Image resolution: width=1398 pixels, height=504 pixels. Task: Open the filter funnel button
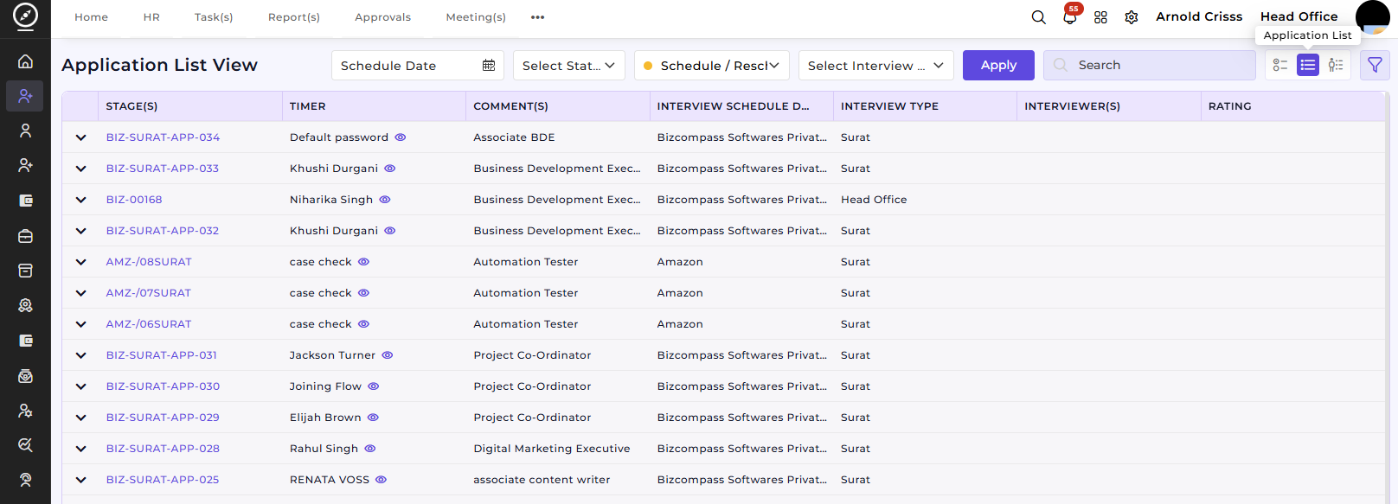click(x=1375, y=65)
